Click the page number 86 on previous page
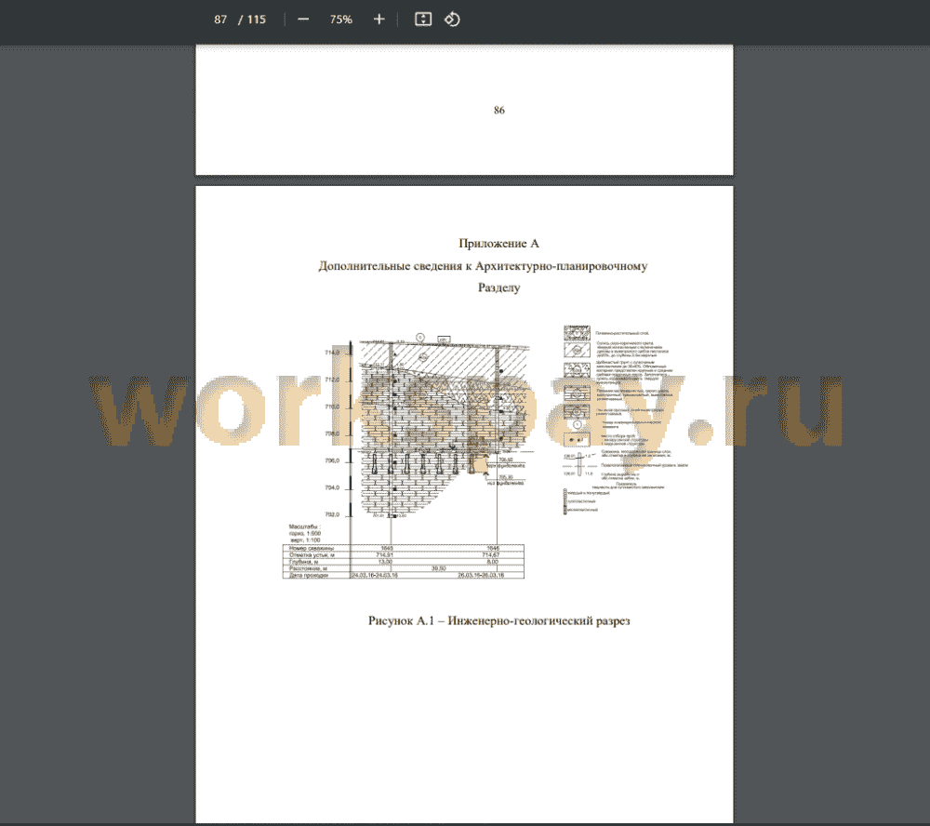 [x=498, y=111]
